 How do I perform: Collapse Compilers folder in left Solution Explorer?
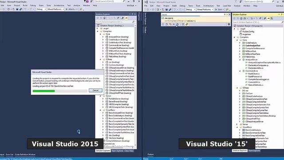pos(98,31)
